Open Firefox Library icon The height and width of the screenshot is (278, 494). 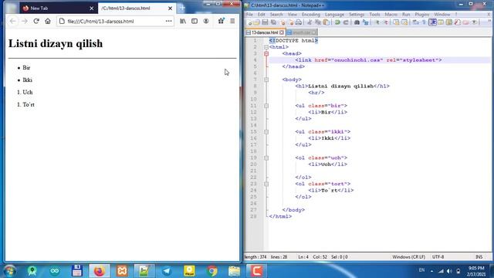(x=183, y=21)
